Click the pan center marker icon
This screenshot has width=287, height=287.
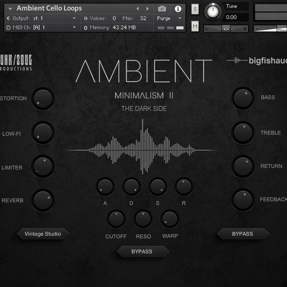(226, 29)
